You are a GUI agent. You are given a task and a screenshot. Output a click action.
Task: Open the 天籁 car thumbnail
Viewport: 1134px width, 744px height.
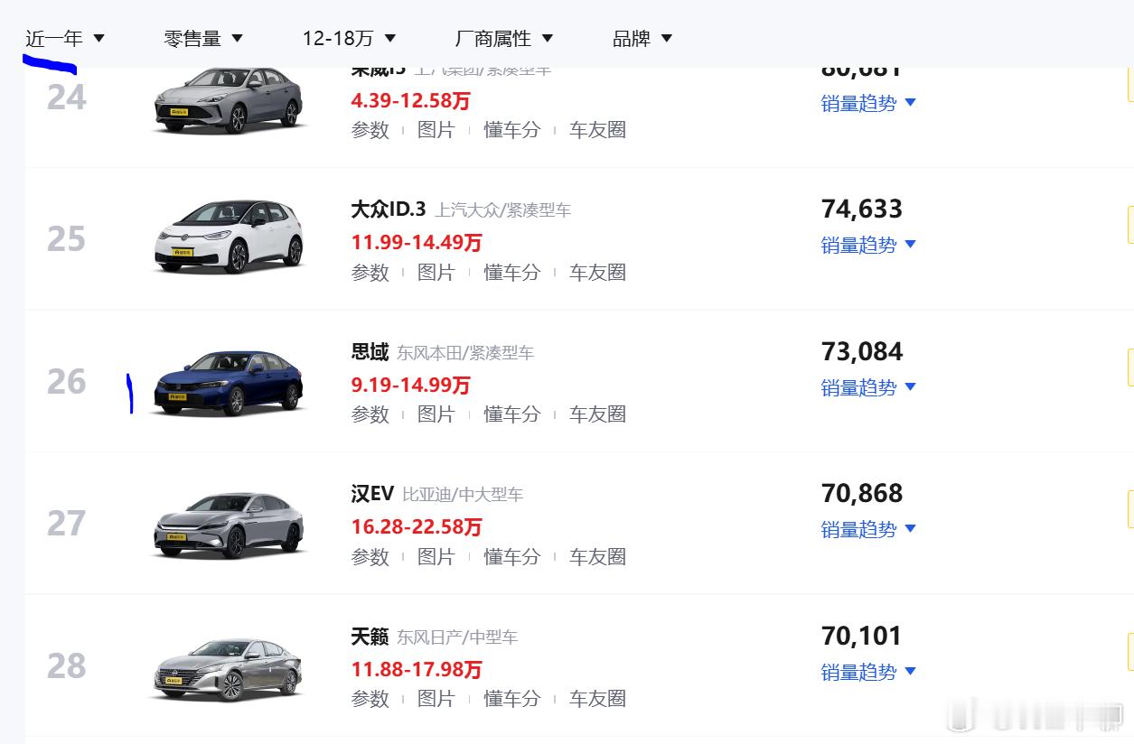(229, 668)
